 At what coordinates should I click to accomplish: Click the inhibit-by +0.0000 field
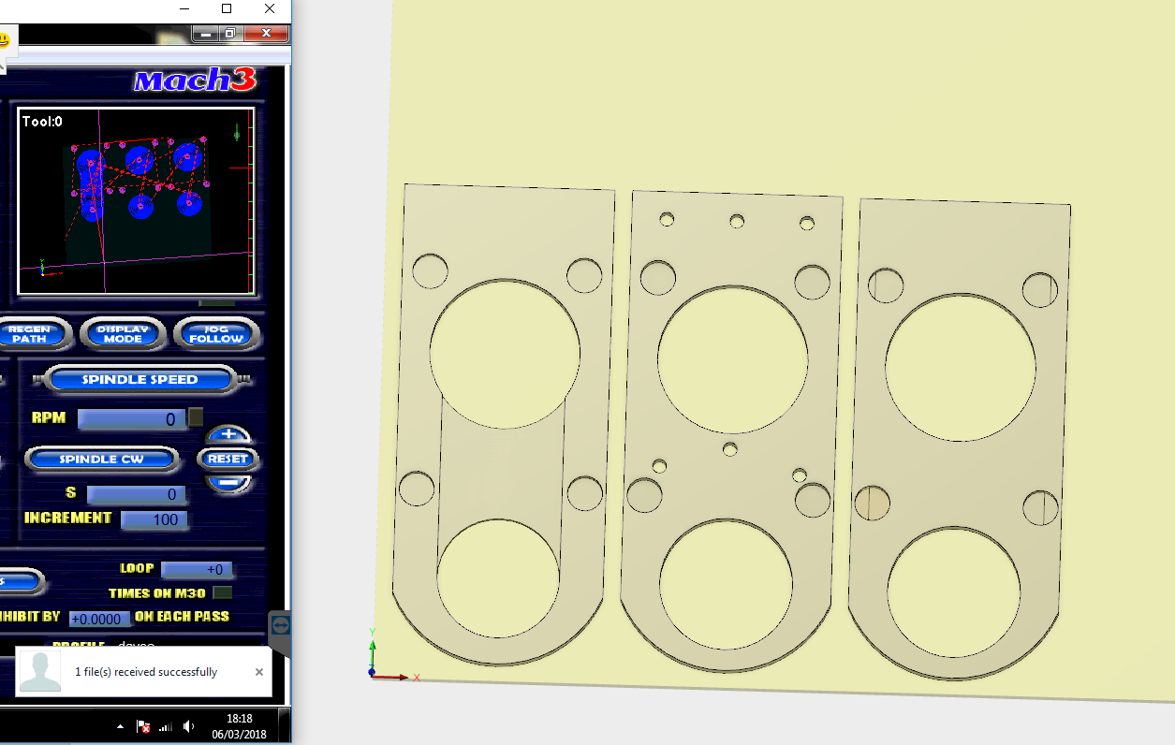pos(99,618)
